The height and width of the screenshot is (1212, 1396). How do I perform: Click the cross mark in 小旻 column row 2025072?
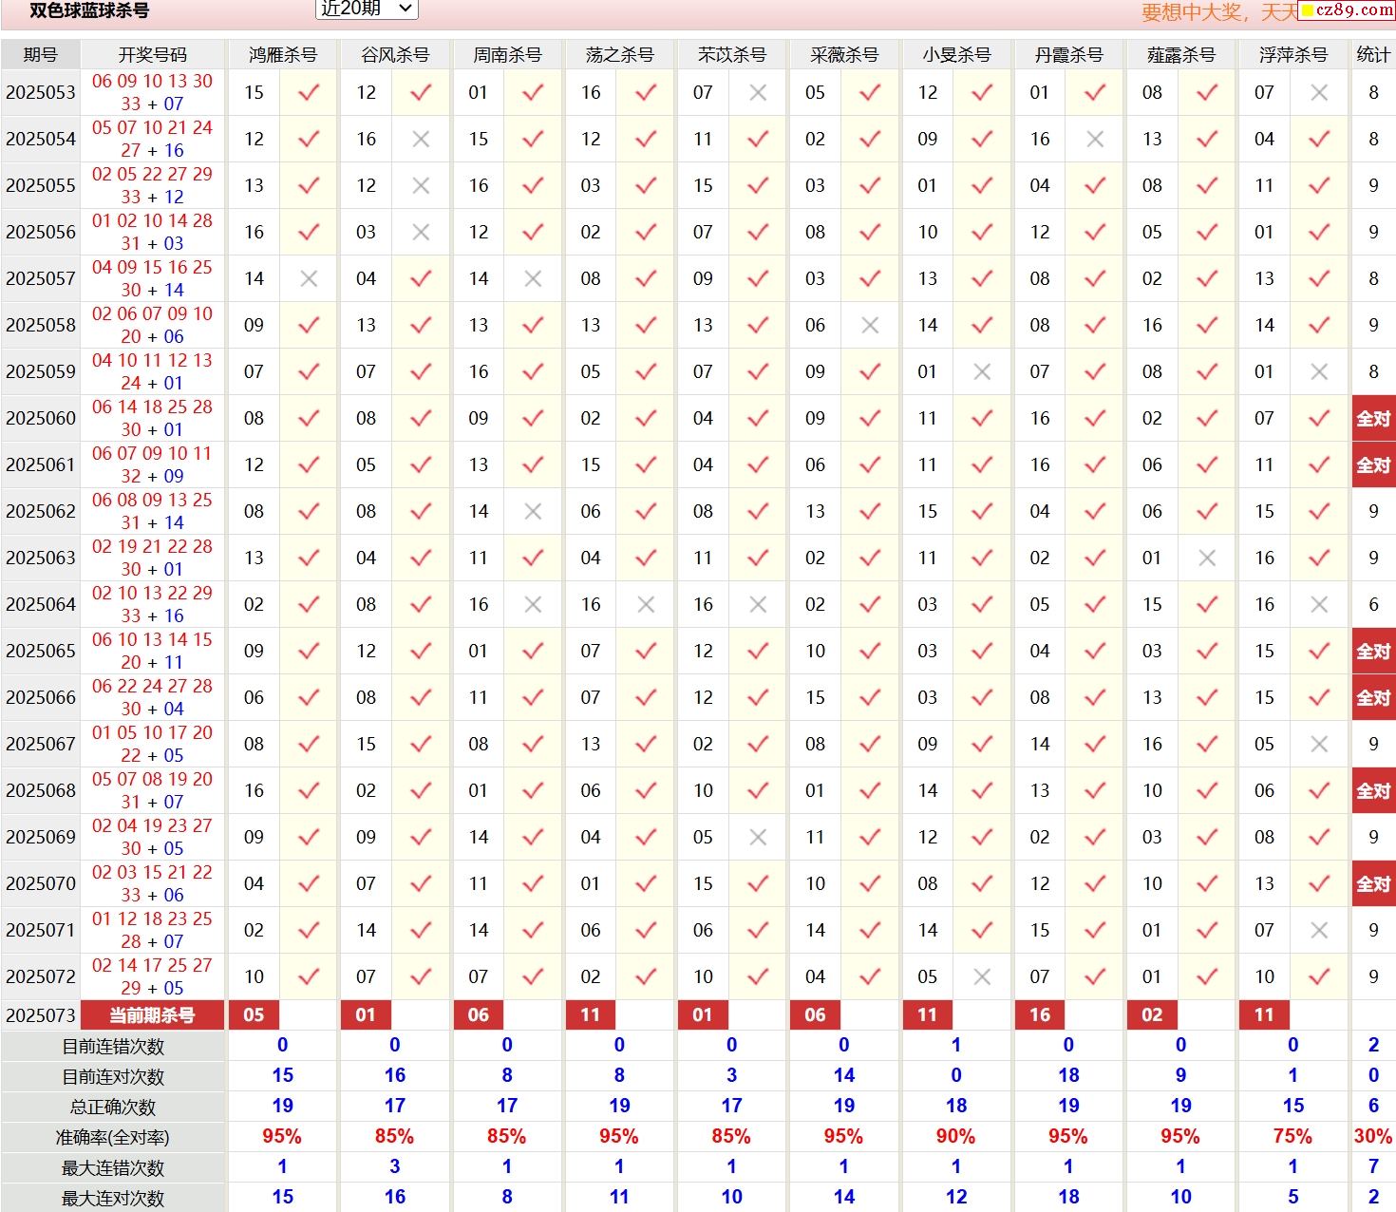coord(983,976)
